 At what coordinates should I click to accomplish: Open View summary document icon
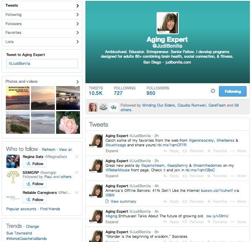pos(107,201)
